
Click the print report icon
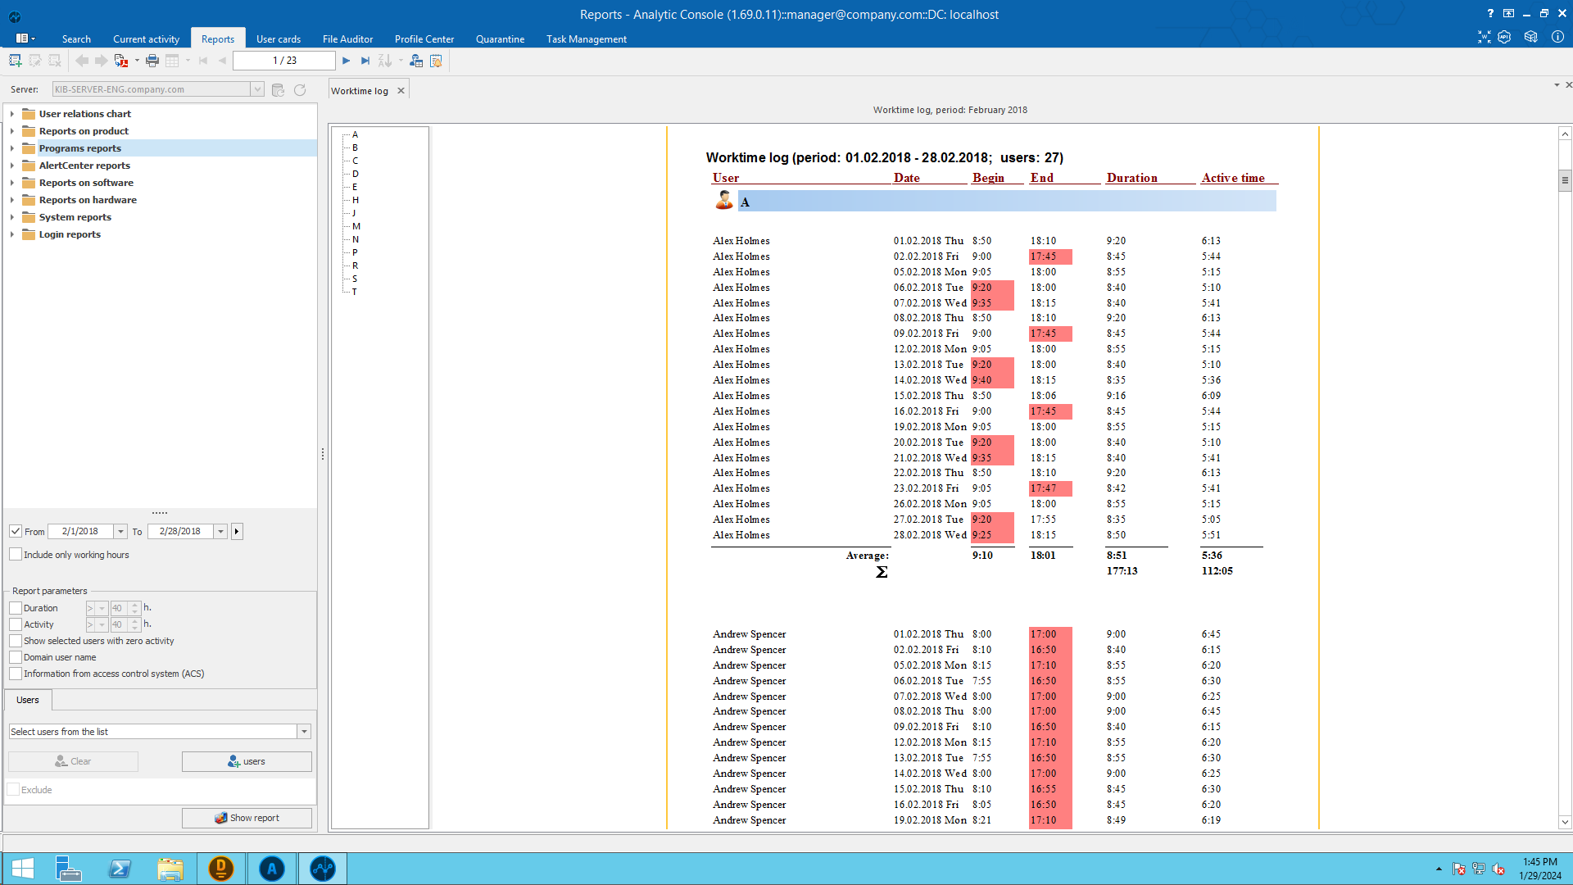click(x=152, y=61)
